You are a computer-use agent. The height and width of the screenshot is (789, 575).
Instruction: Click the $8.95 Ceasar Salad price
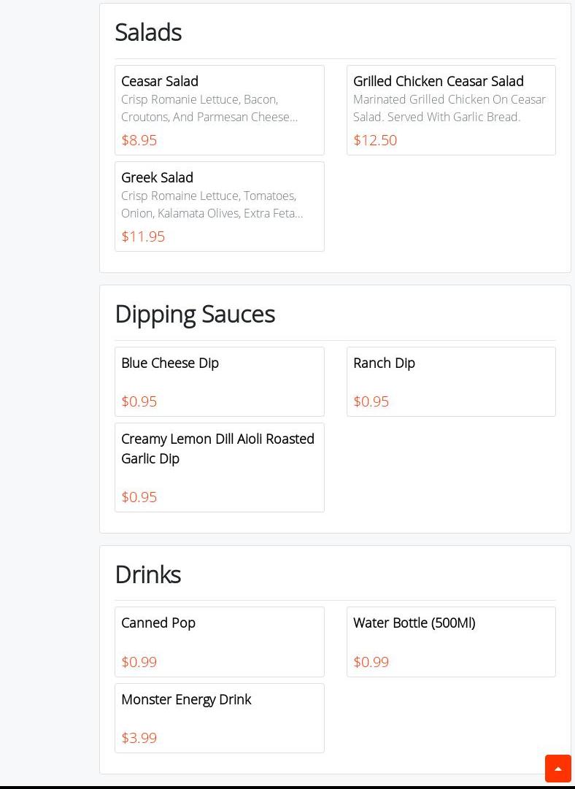139,140
